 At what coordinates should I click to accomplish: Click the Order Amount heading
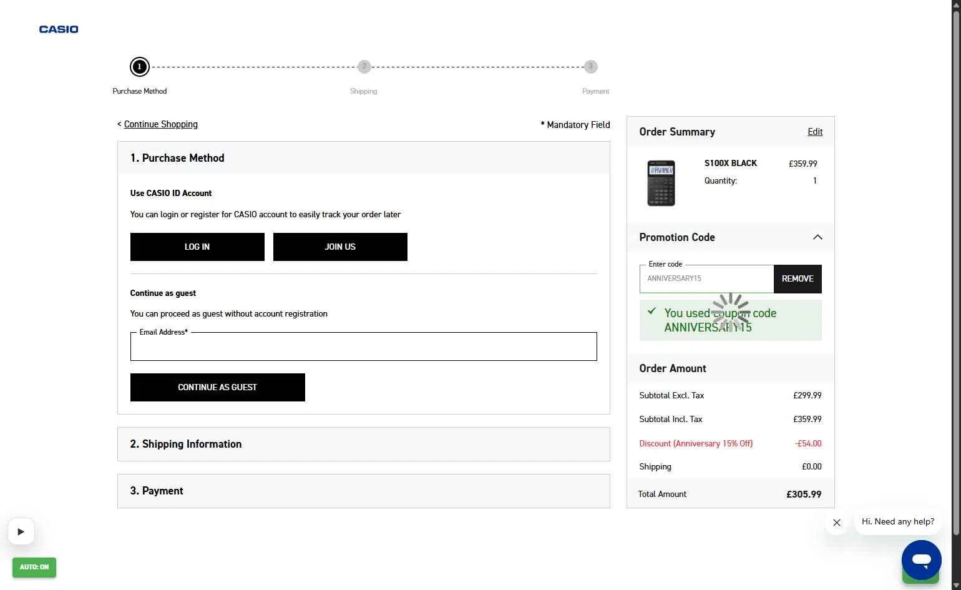tap(673, 368)
